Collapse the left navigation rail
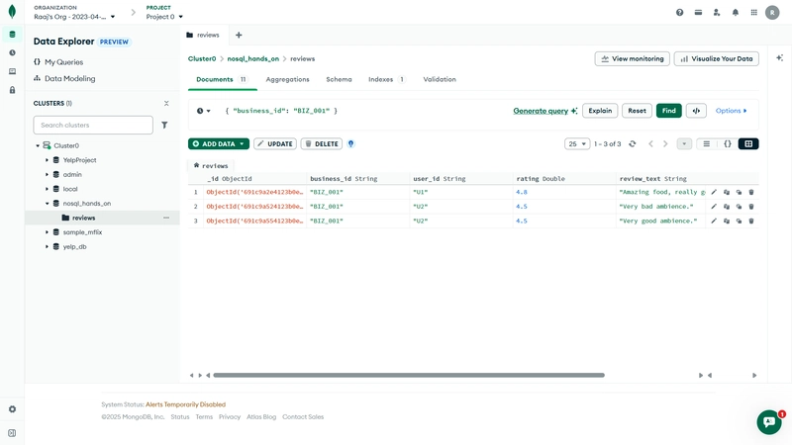792x445 pixels. [x=12, y=433]
